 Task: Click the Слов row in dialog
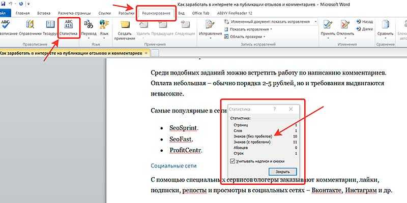click(265, 131)
